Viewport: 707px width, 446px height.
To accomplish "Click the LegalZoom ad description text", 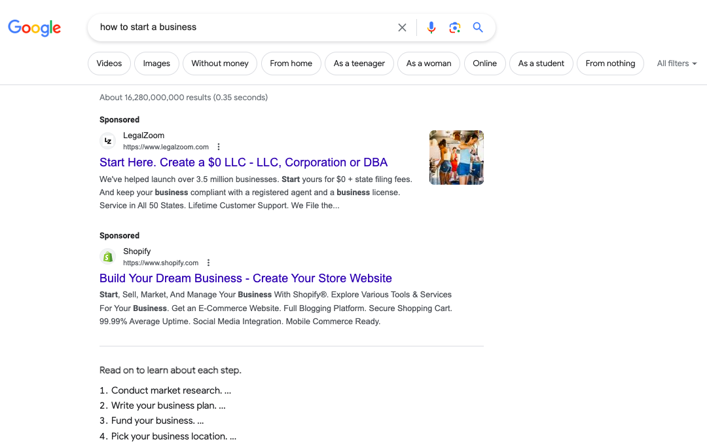I will click(x=256, y=192).
